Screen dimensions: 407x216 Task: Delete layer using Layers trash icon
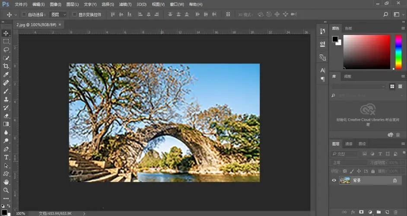(x=396, y=212)
